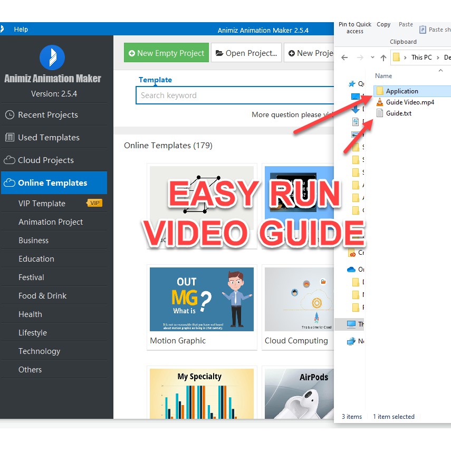The width and height of the screenshot is (451, 451).
Task: Click the Name column header
Action: pos(384,76)
